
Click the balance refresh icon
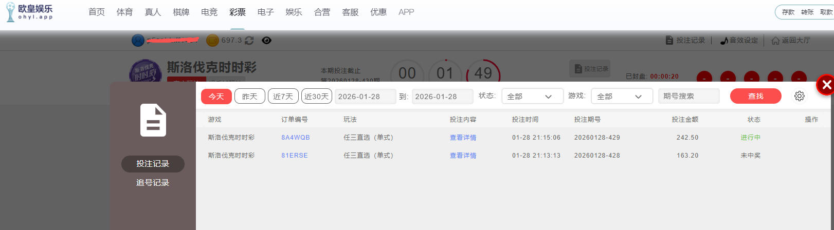(249, 40)
